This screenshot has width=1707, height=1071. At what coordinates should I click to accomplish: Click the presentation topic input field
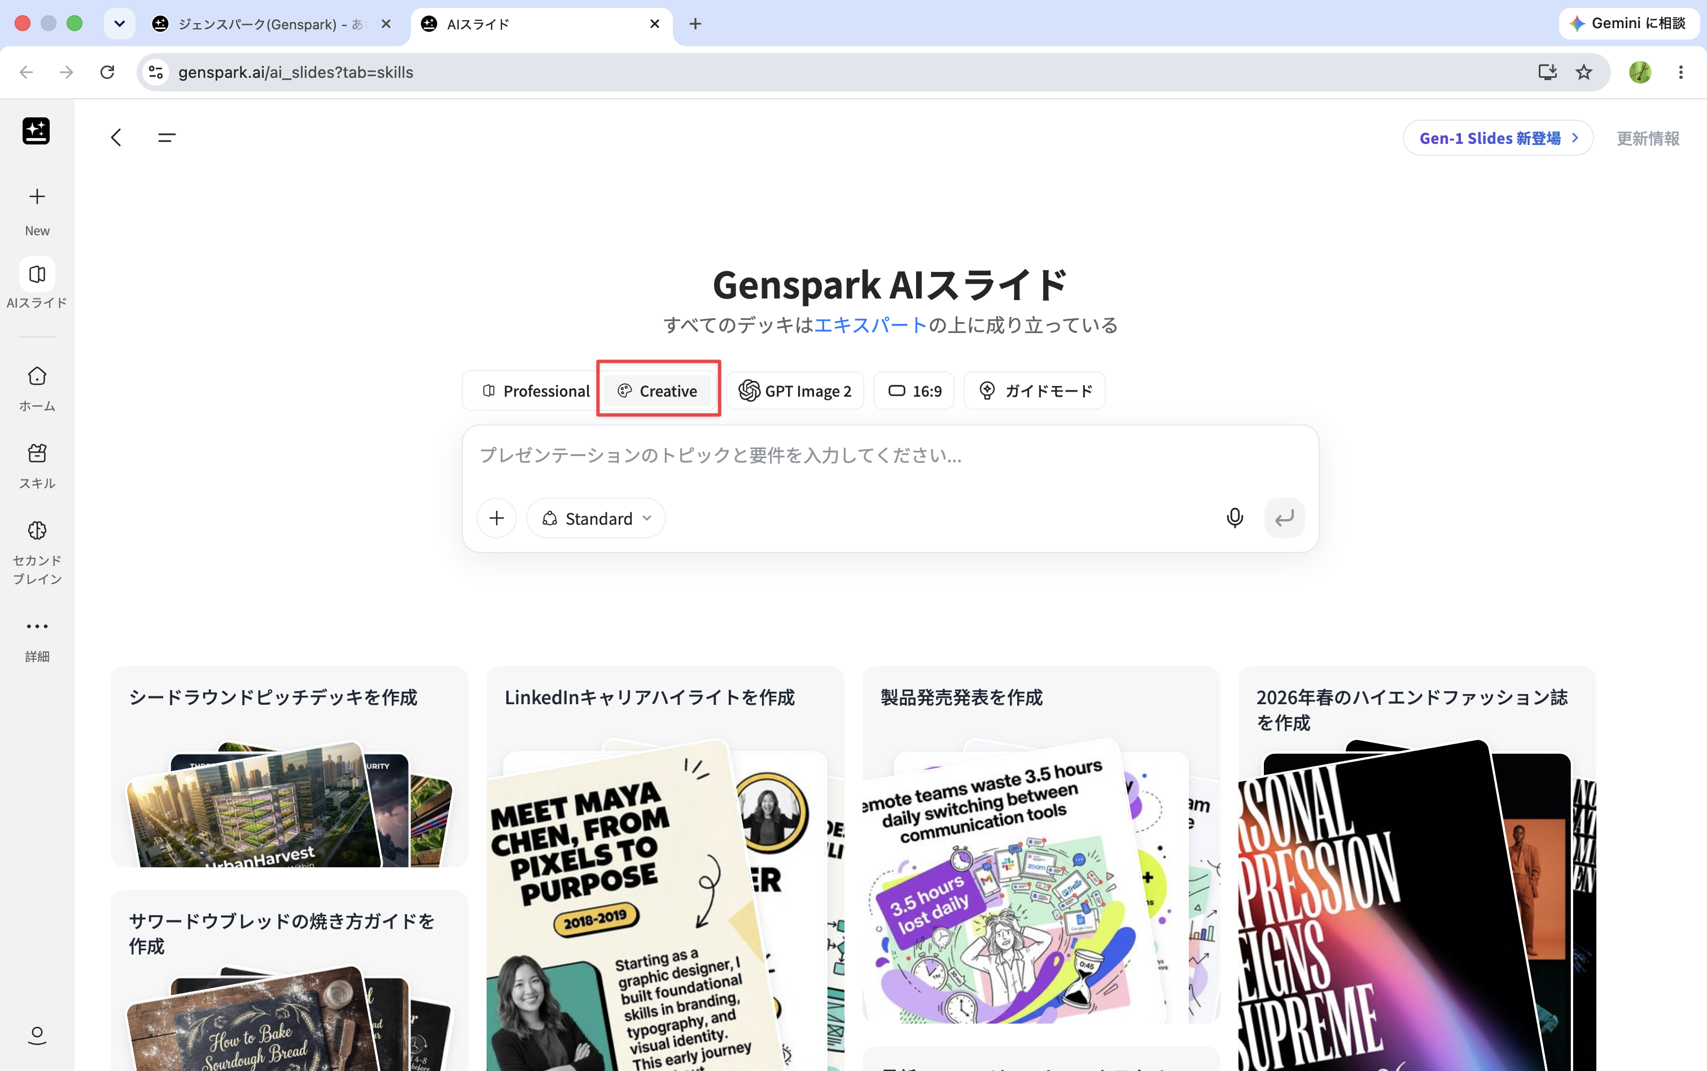[890, 455]
